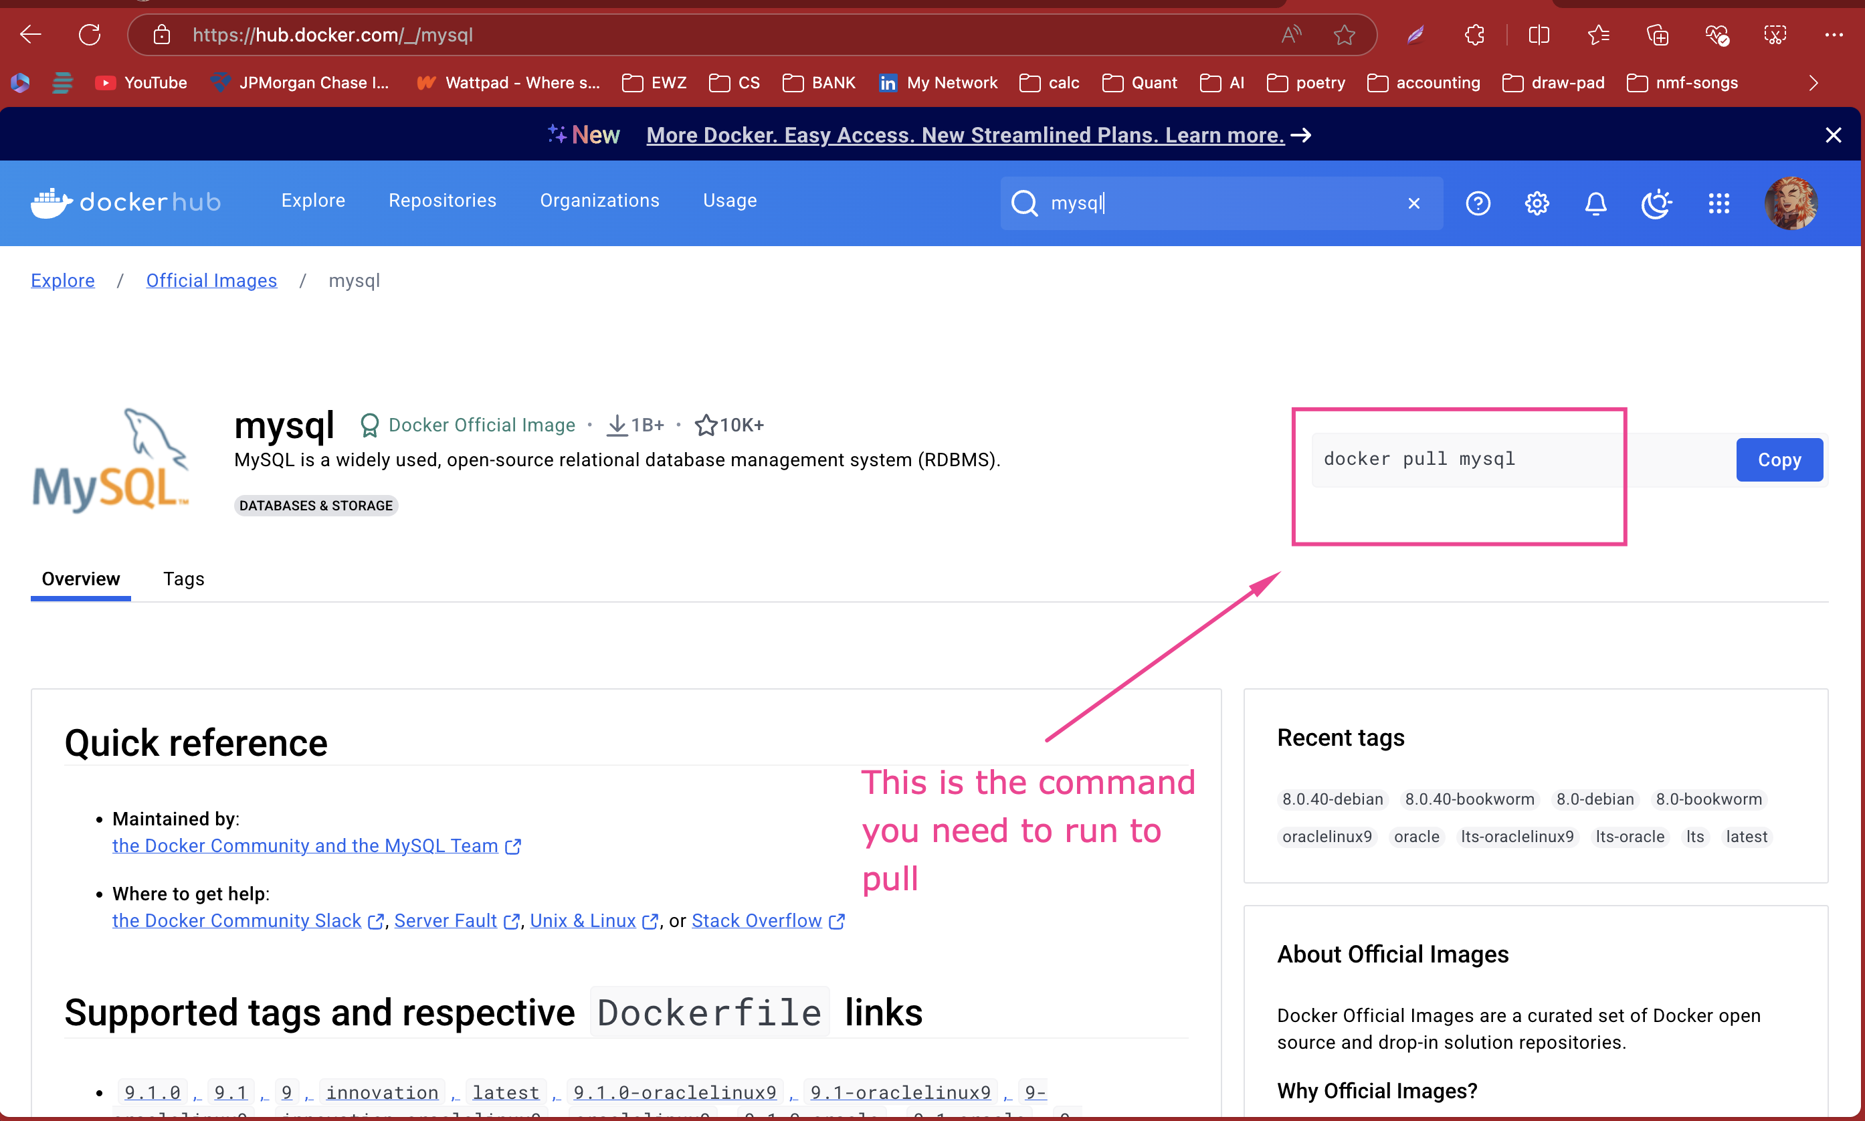Go to Official Images breadcrumb link
Image resolution: width=1865 pixels, height=1121 pixels.
tap(211, 280)
